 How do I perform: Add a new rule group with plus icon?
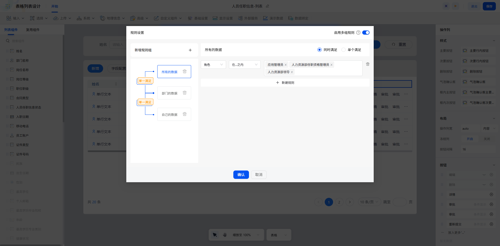click(190, 50)
